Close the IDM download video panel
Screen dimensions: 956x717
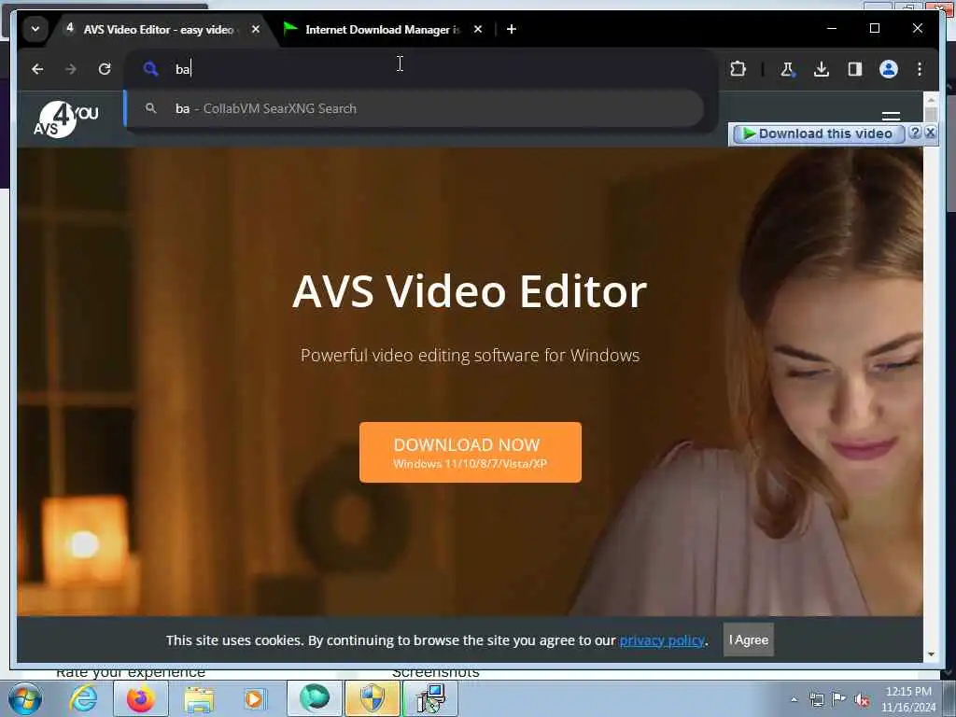point(930,133)
